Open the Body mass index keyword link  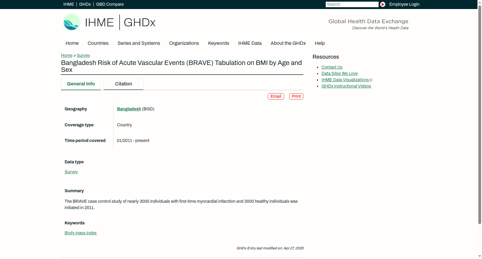80,233
